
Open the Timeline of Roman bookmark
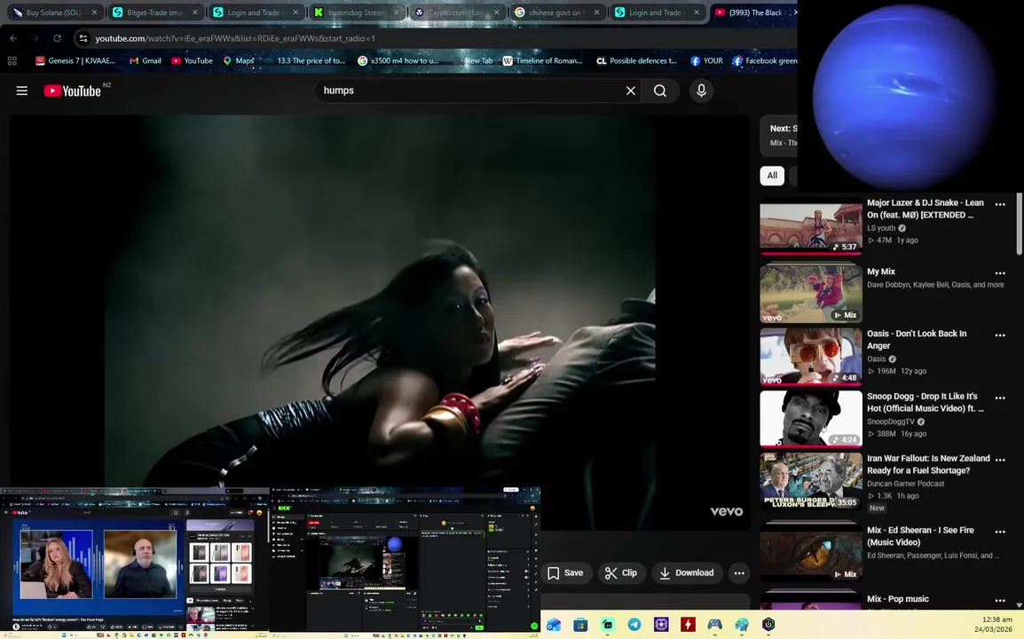542,60
